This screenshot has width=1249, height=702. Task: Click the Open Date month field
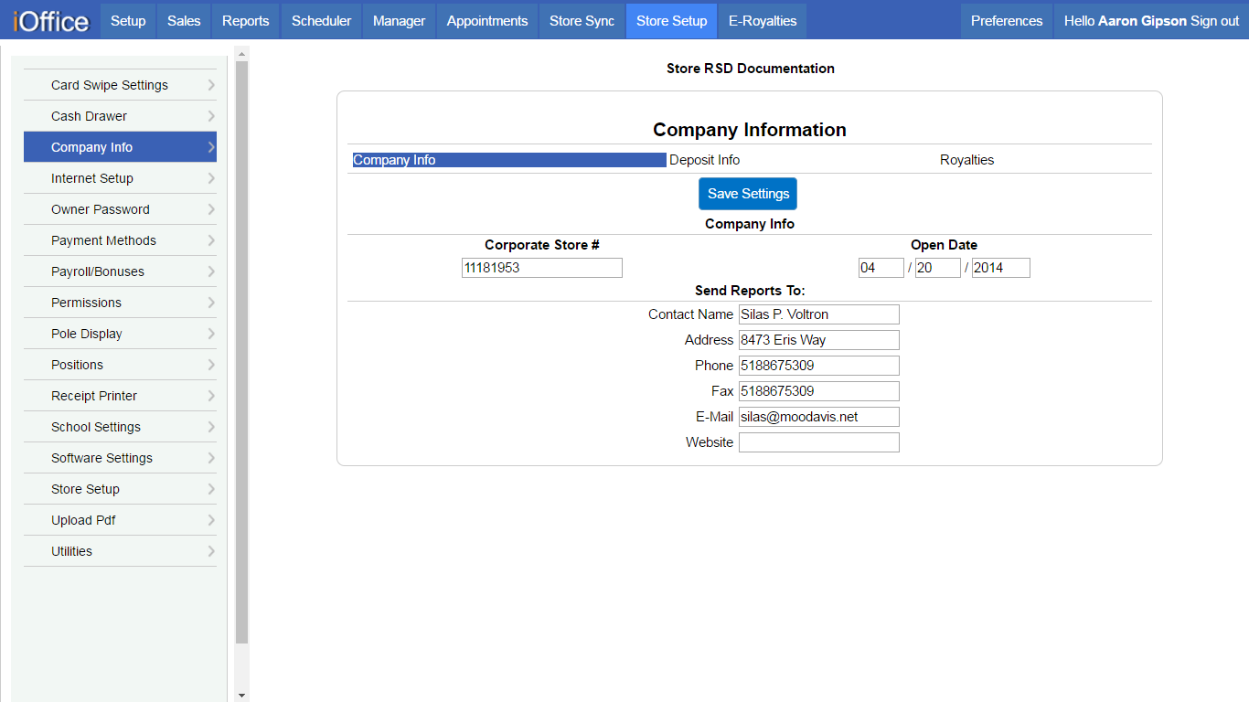pyautogui.click(x=881, y=268)
